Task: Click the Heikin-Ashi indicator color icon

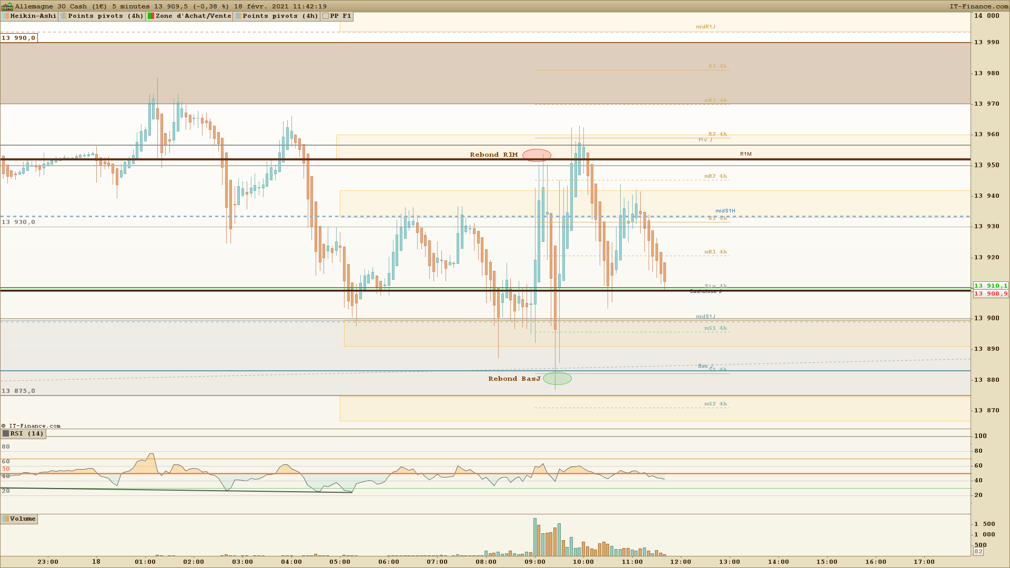Action: [6, 16]
